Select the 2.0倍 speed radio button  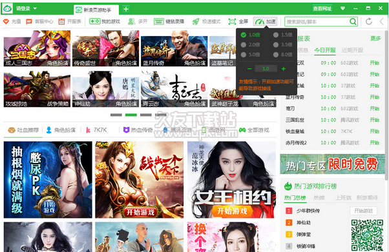click(x=244, y=45)
